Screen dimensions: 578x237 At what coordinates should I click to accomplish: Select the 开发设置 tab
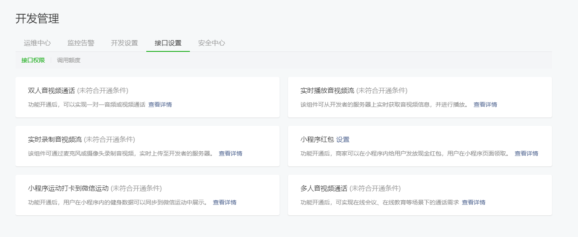[x=124, y=43]
